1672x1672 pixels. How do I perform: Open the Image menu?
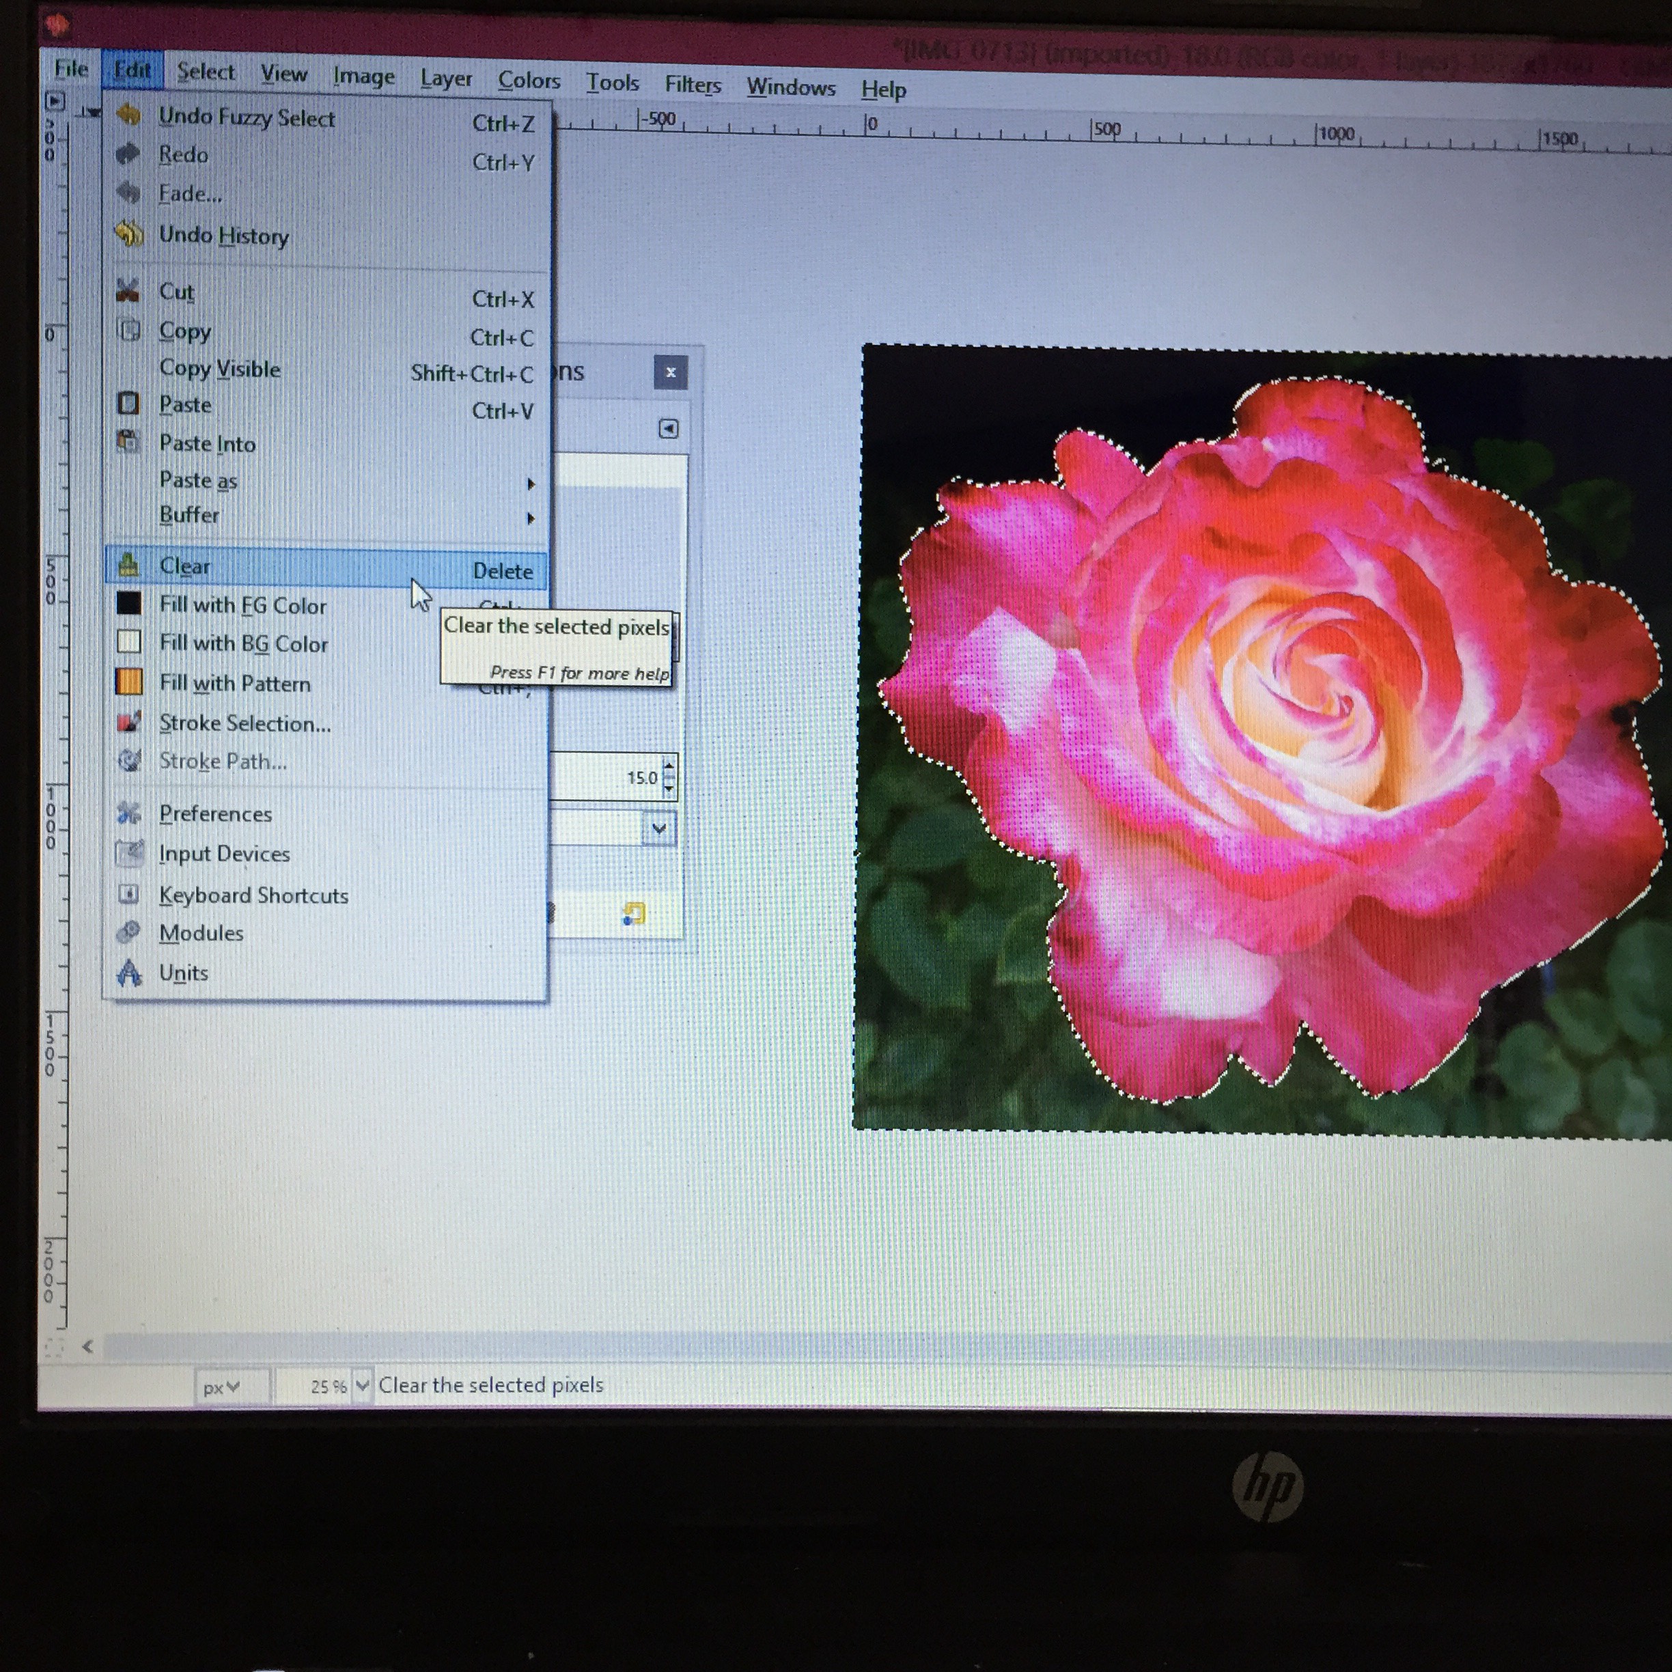[x=363, y=76]
